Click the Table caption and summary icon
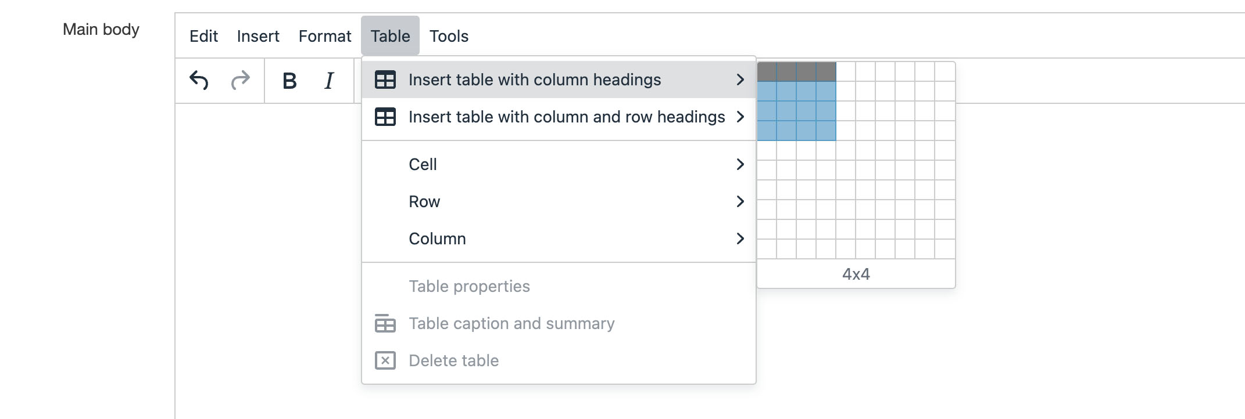This screenshot has width=1245, height=419. [385, 323]
